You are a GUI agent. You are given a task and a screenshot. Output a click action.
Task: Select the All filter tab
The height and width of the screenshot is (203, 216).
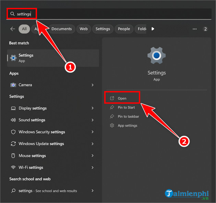click(24, 29)
